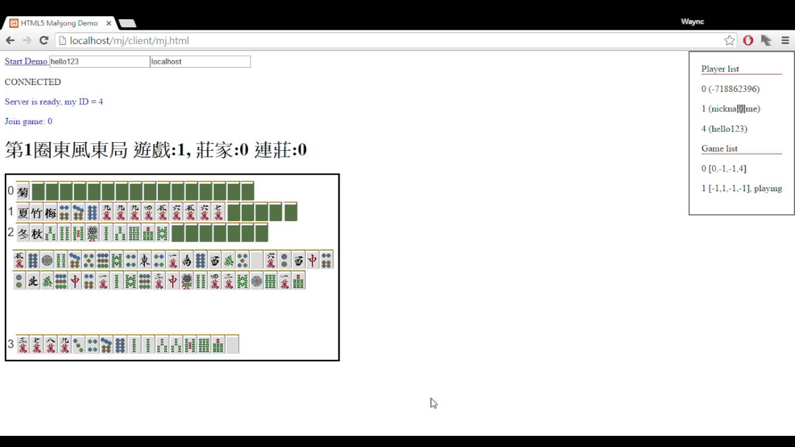
Task: Reload the mahjong page
Action: click(43, 40)
